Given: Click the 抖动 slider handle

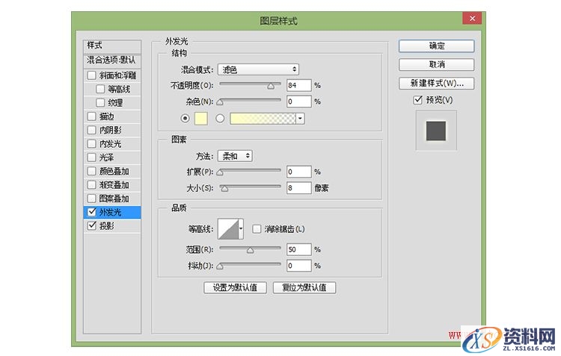Looking at the screenshot, I should click(x=220, y=266).
